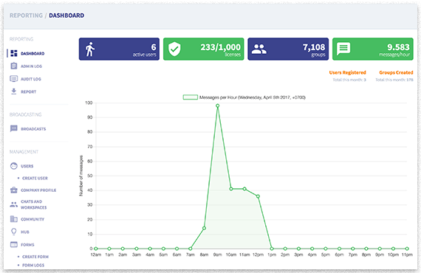Toggle the Messages per Hour legend swatch

[x=191, y=97]
